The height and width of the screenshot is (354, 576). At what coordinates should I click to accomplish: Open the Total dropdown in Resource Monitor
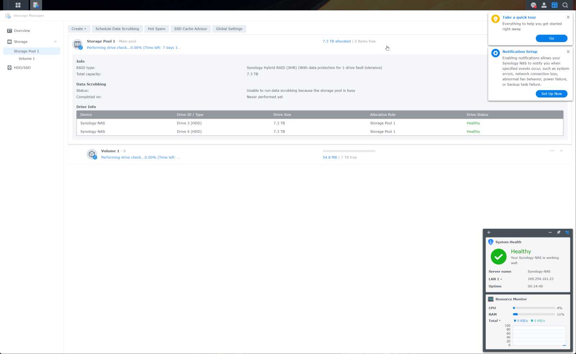point(495,321)
